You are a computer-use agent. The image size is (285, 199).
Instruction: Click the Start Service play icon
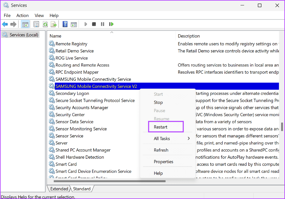[x=86, y=24]
